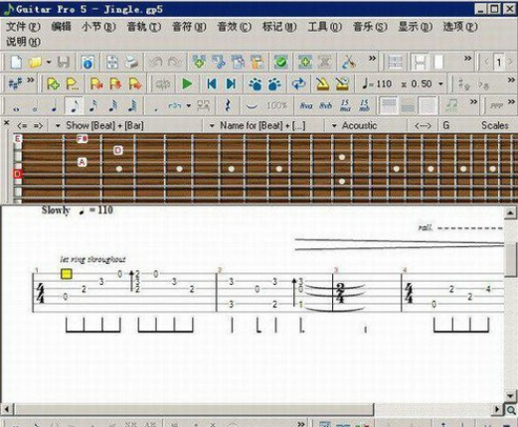Toggle the tie note icon
The image size is (518, 427).
coord(252,106)
